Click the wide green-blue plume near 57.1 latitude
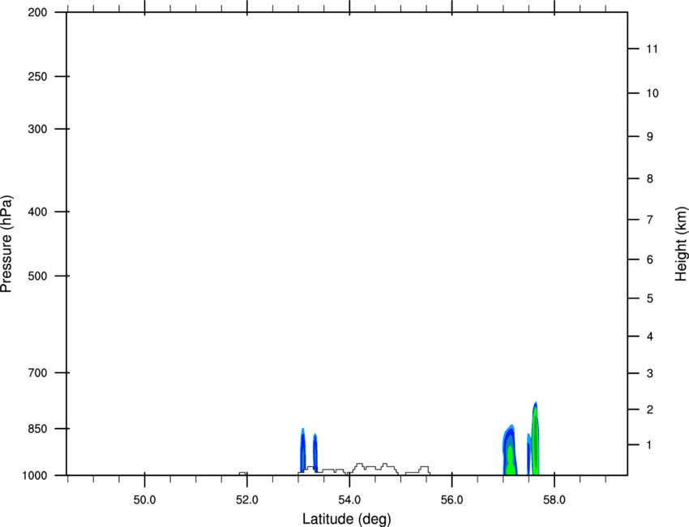Screen dimensions: 689x527 click(x=510, y=451)
